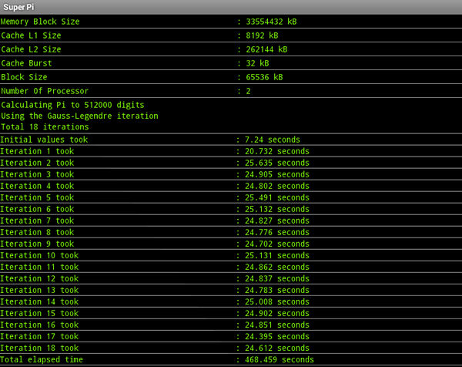This screenshot has height=367, width=462.
Task: Select the Iteration 17 took row
Action: [231, 336]
